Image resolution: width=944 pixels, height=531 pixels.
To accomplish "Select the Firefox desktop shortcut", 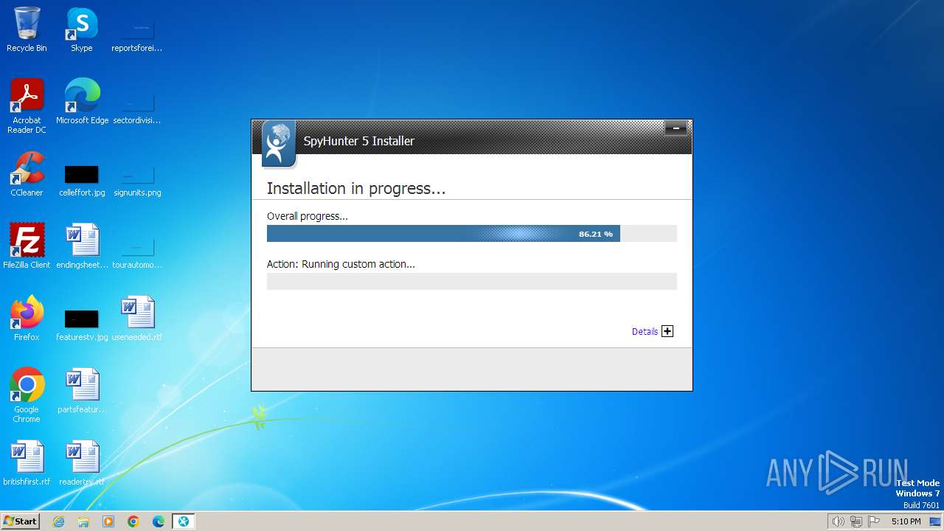I will click(27, 319).
